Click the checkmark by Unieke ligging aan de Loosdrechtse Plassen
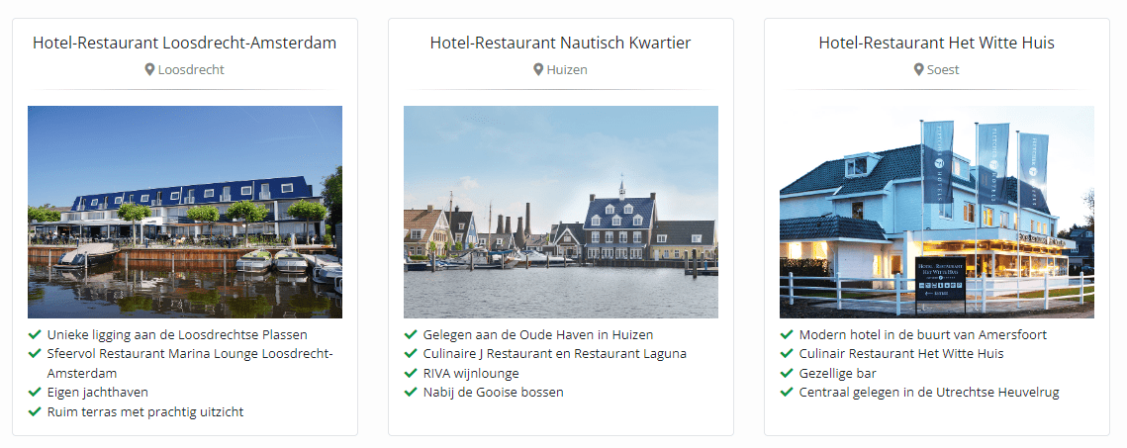The height and width of the screenshot is (448, 1127). coord(35,334)
